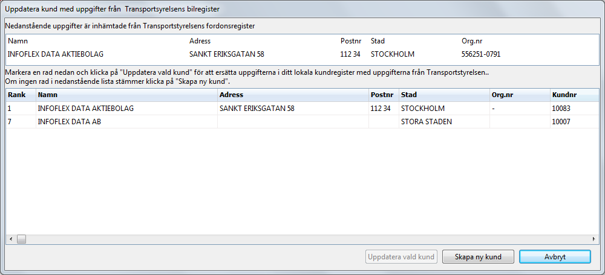Click the horizontal scrollbar thumb
The width and height of the screenshot is (605, 275).
tap(21, 239)
